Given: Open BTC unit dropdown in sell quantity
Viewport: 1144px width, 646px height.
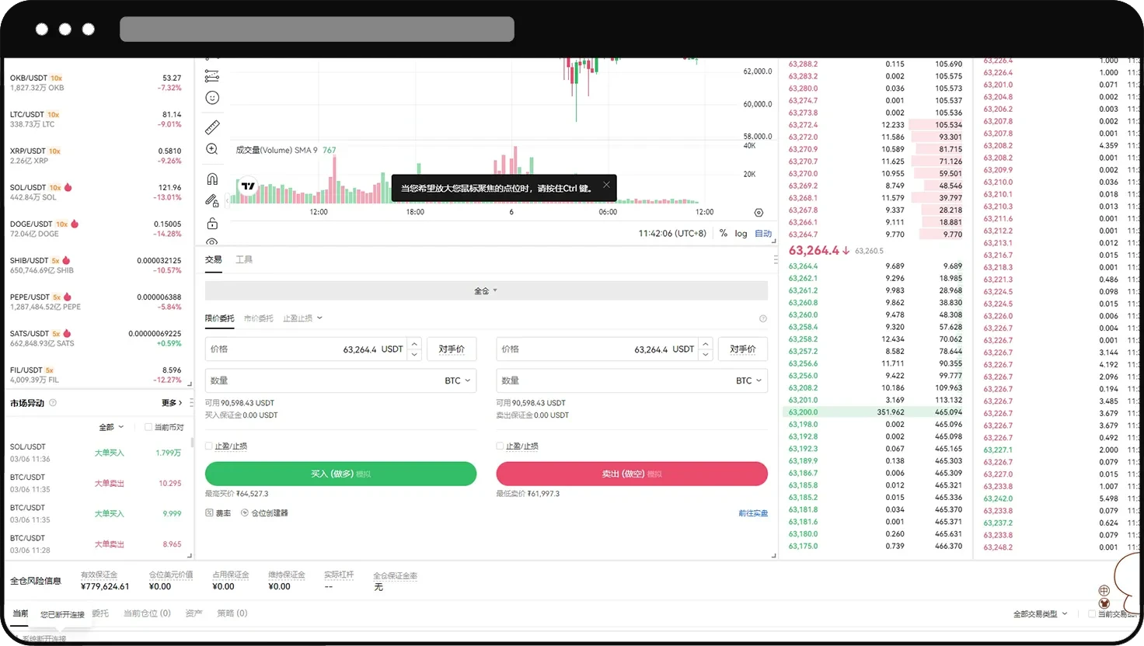Looking at the screenshot, I should 749,380.
